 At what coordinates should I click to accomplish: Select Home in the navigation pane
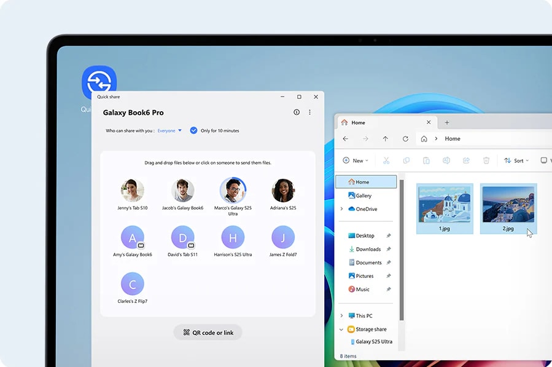click(x=366, y=182)
